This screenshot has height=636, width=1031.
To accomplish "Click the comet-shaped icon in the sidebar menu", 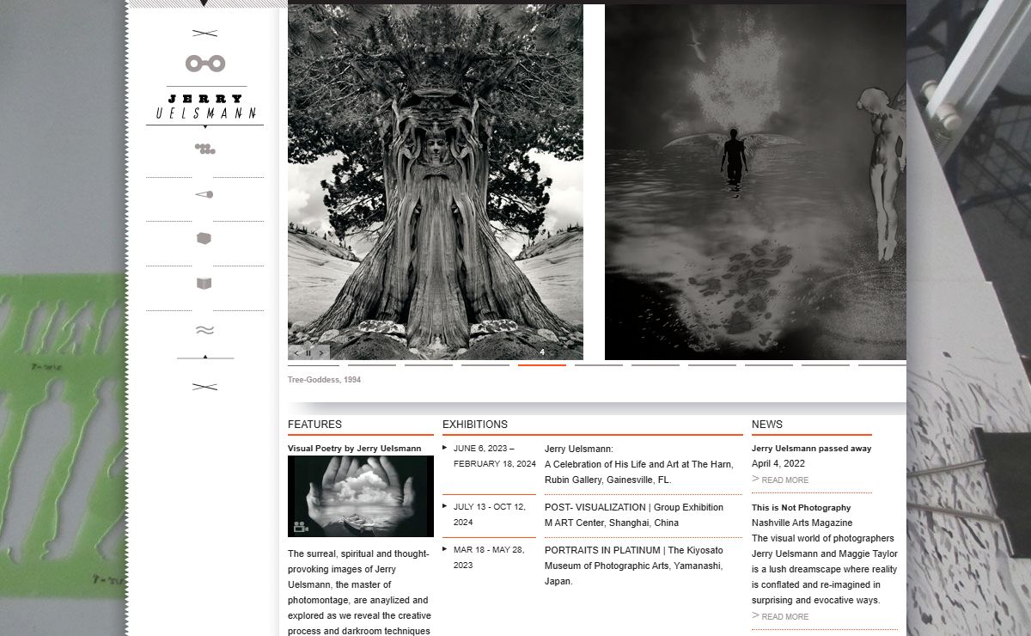I will [x=204, y=194].
